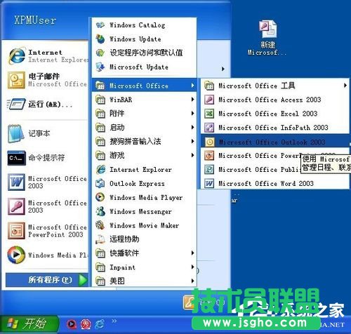Open pinned Microsoft Office PowerPoint 2003 shortcut
This screenshot has width=351, height=334.
point(48,231)
